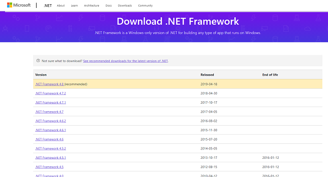The image size is (328, 177).
Task: Open .NET Framework 4.6.1 link
Action: 51,130
